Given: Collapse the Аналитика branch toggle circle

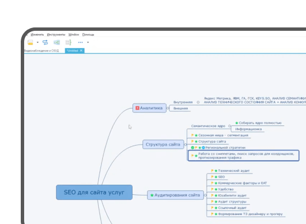Looking at the screenshot, I should tap(168, 108).
